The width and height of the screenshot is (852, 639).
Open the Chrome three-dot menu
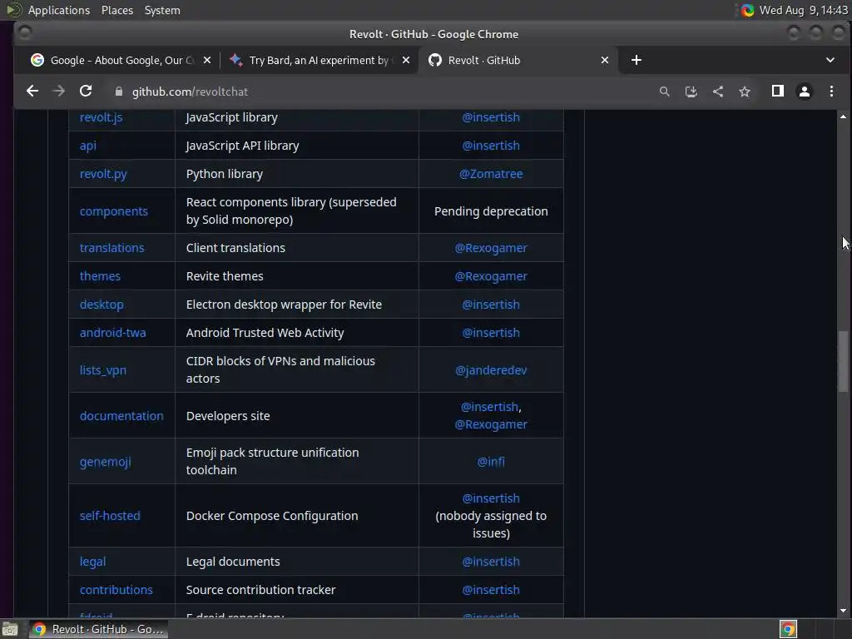pos(831,92)
